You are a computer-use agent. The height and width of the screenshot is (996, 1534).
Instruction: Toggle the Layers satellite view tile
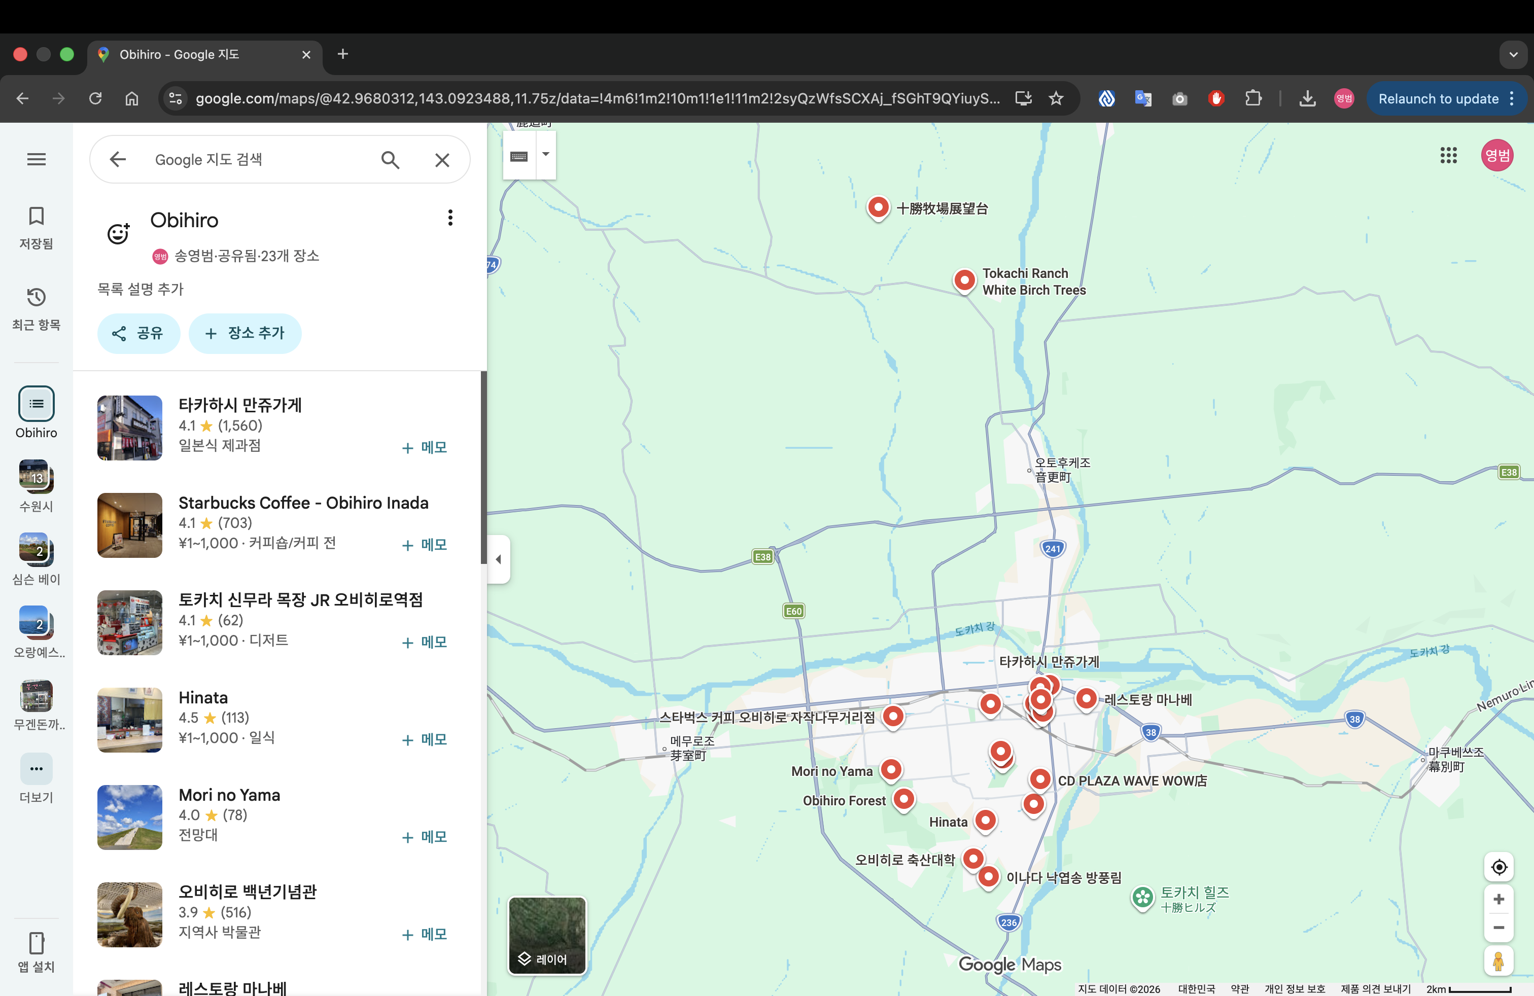coord(547,935)
